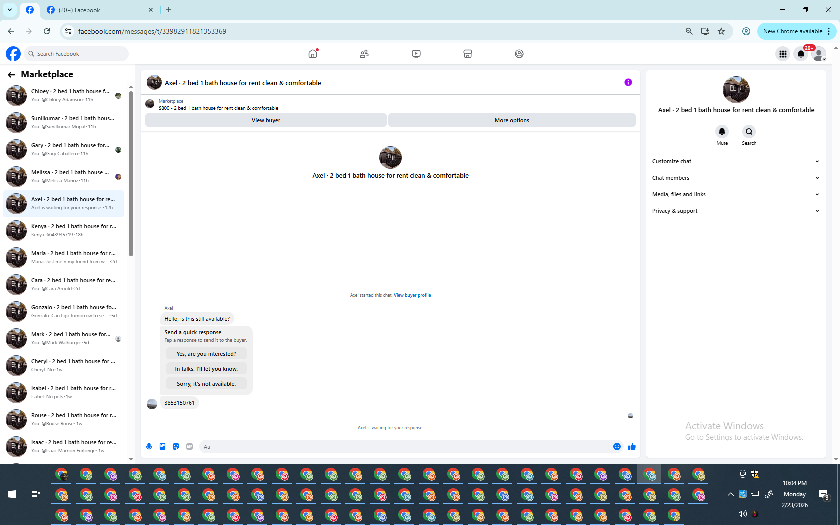Send quick reply 'In talks. I'll let you know.'
840x525 pixels.
pos(206,369)
